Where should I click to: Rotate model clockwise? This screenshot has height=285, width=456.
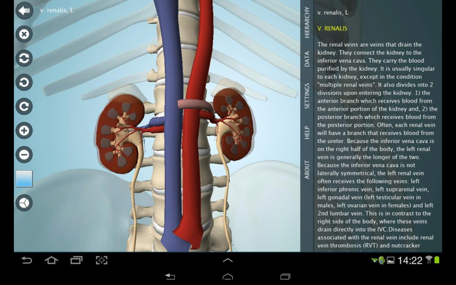point(24,107)
